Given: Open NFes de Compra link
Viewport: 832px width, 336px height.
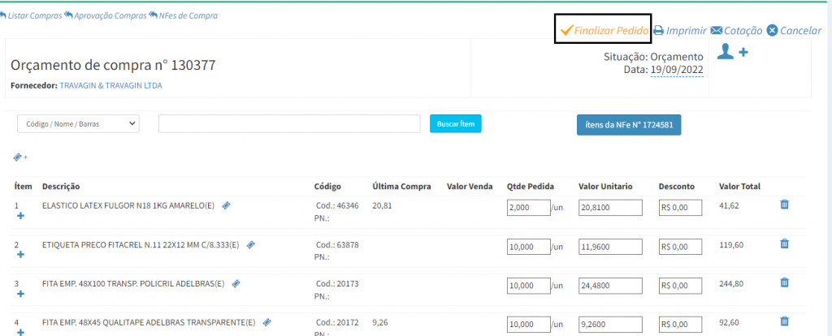Looking at the screenshot, I should (183, 15).
